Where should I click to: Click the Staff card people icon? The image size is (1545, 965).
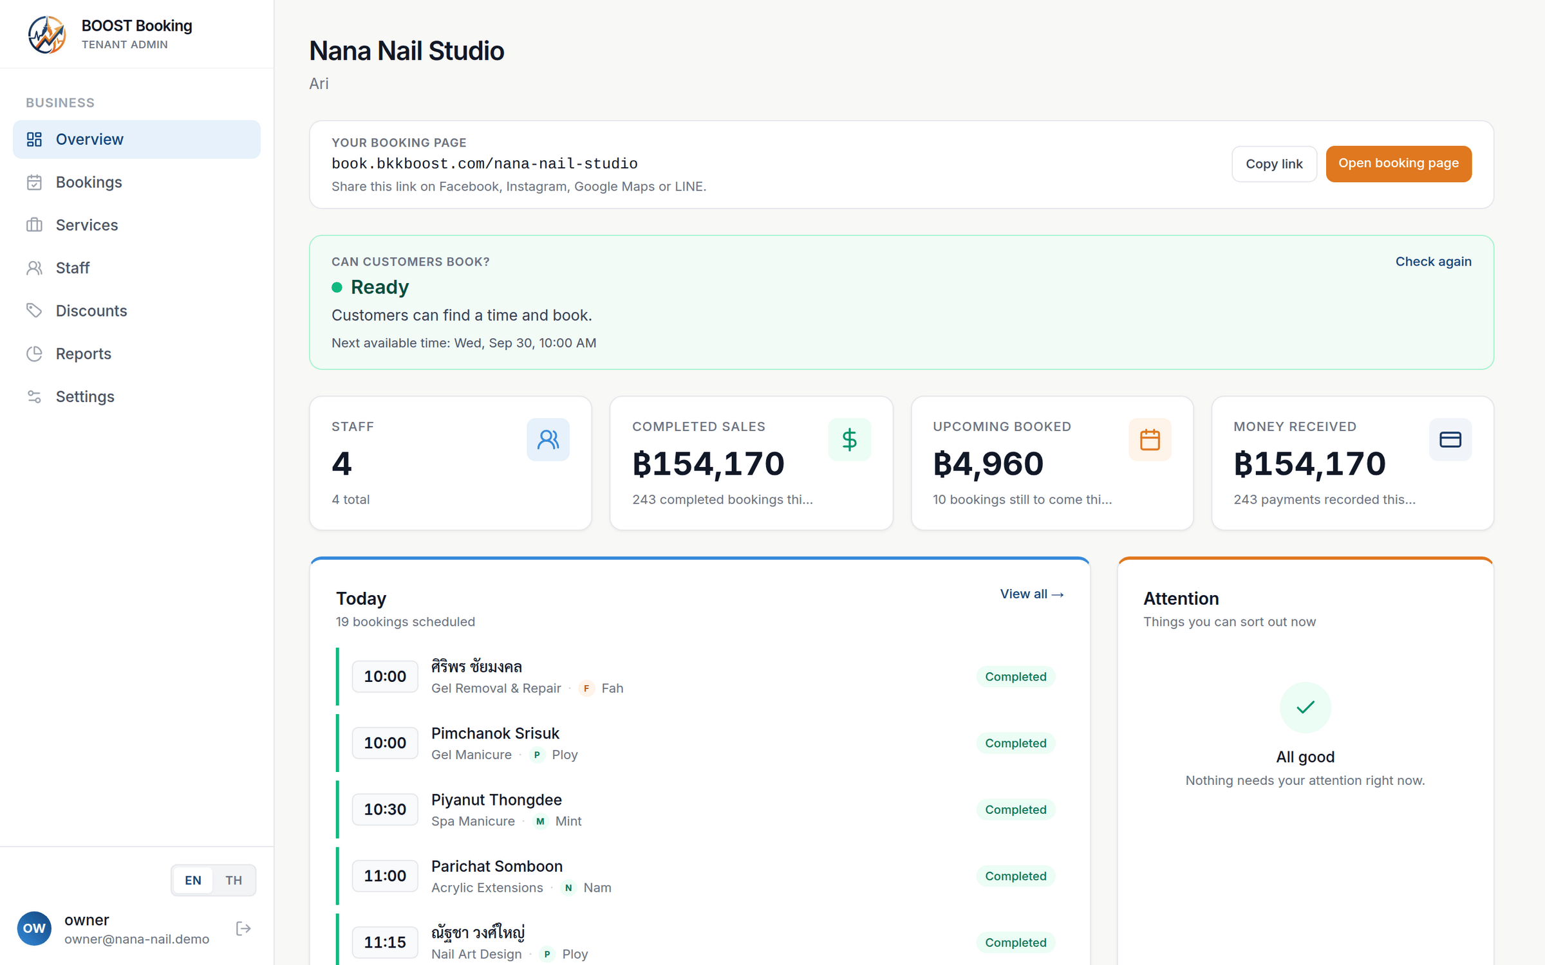click(x=548, y=439)
